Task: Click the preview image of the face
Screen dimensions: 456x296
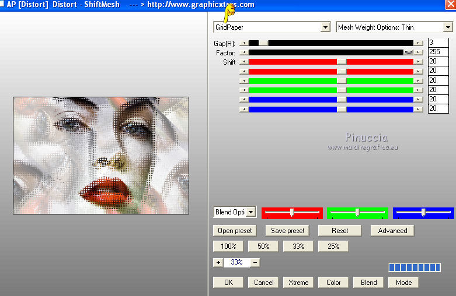Action: click(x=101, y=156)
